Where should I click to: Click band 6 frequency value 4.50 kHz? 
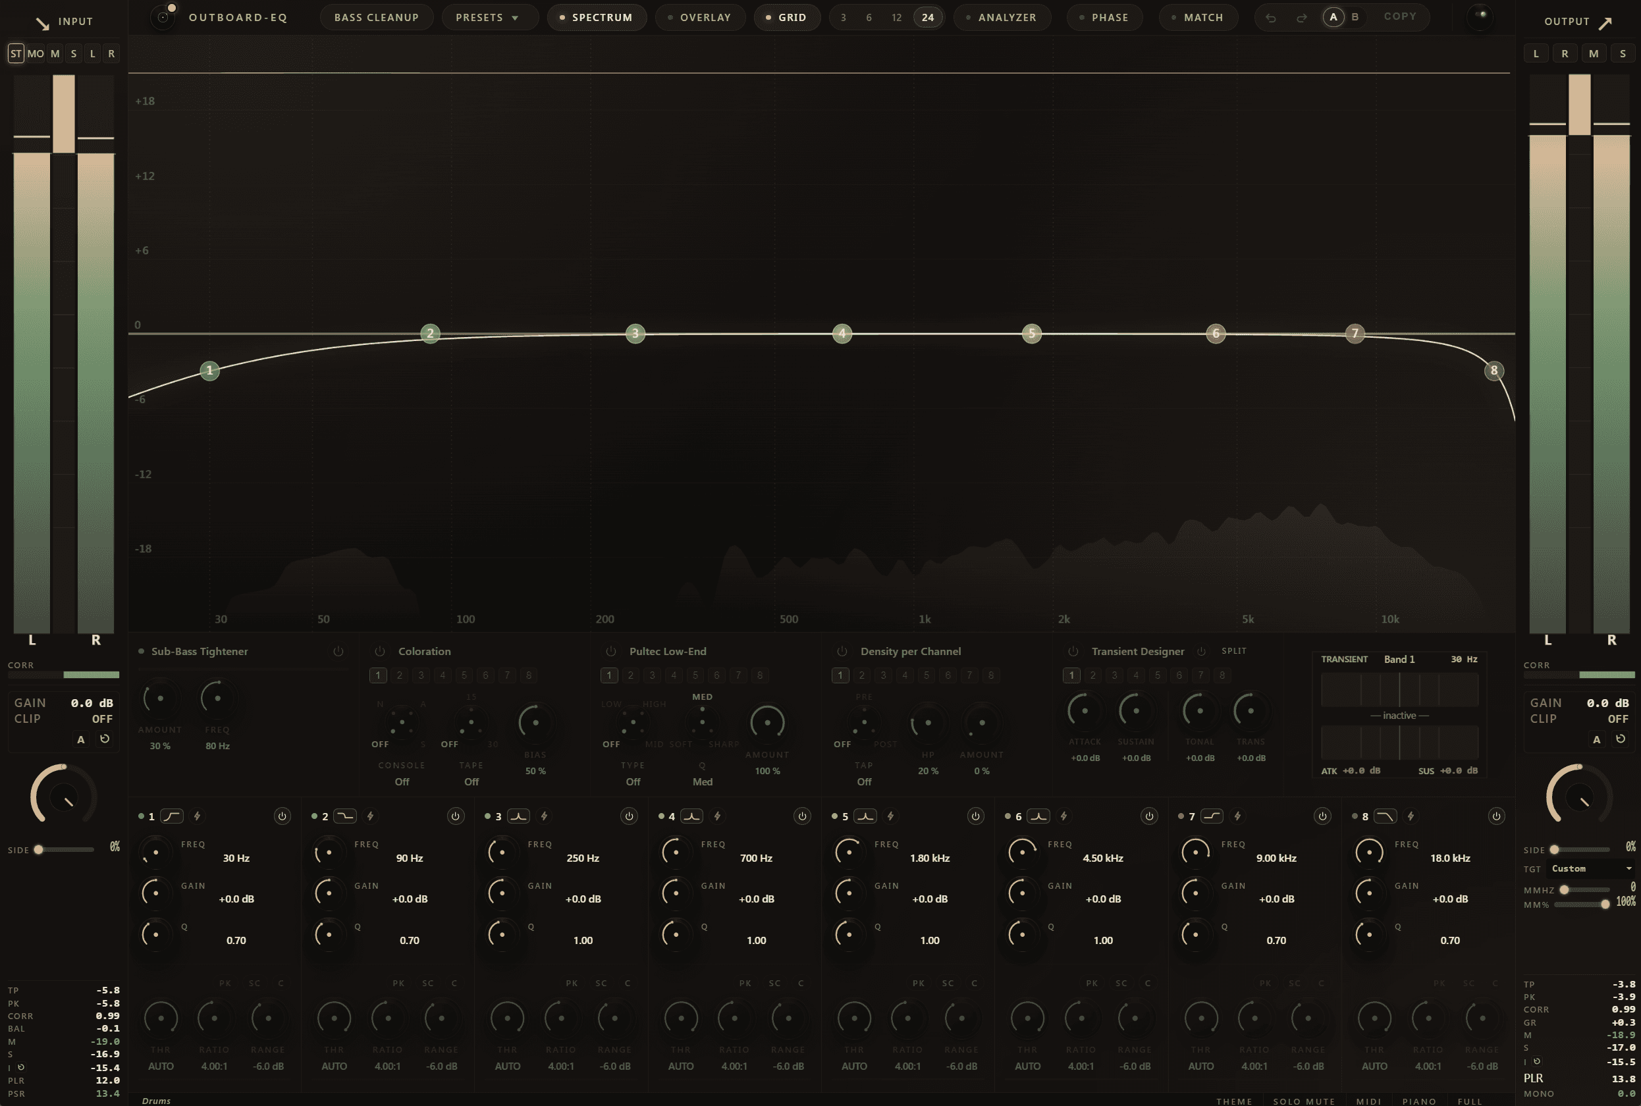tap(1103, 858)
